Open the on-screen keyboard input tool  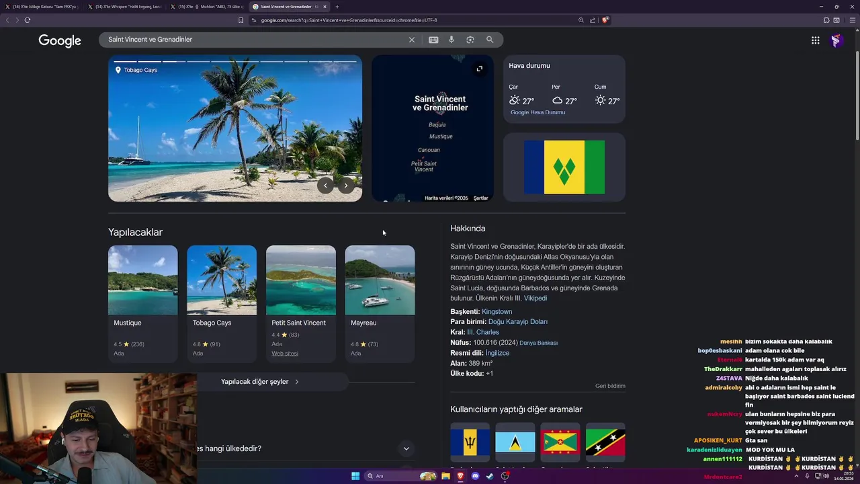(x=433, y=40)
